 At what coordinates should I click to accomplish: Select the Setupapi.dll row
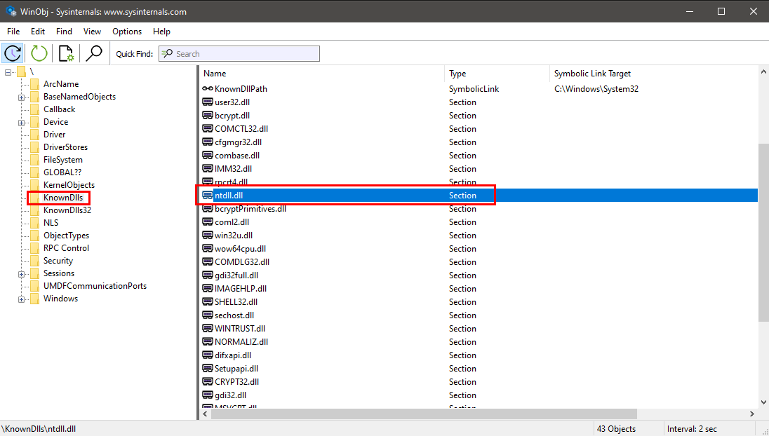479,369
